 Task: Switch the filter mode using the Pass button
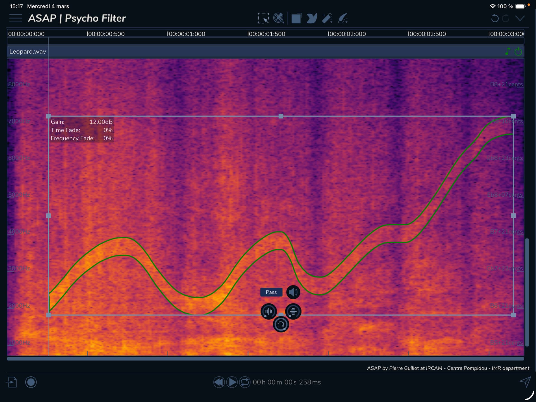click(x=271, y=292)
